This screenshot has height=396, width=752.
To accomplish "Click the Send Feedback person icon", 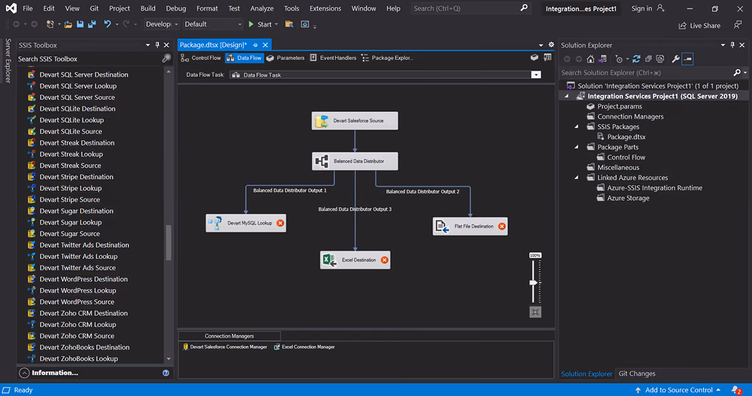I will (738, 25).
